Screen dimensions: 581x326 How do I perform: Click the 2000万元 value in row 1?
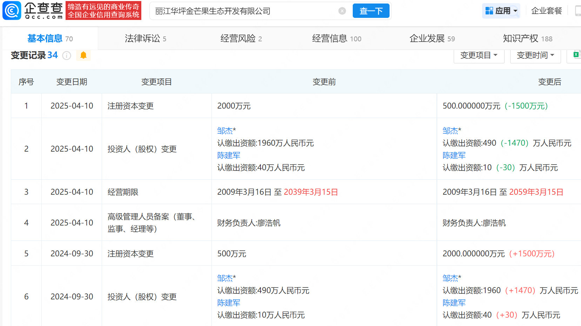(234, 106)
